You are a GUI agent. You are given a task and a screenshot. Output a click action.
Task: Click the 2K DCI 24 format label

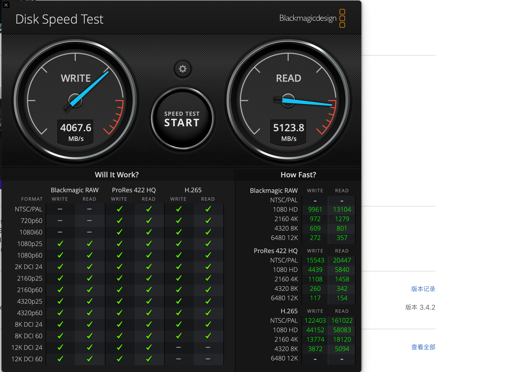pyautogui.click(x=29, y=267)
